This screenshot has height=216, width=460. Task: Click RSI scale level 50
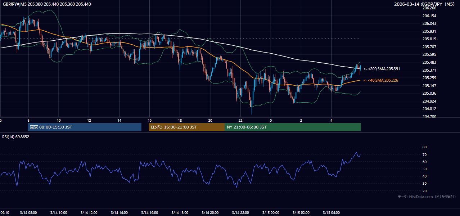424,169
